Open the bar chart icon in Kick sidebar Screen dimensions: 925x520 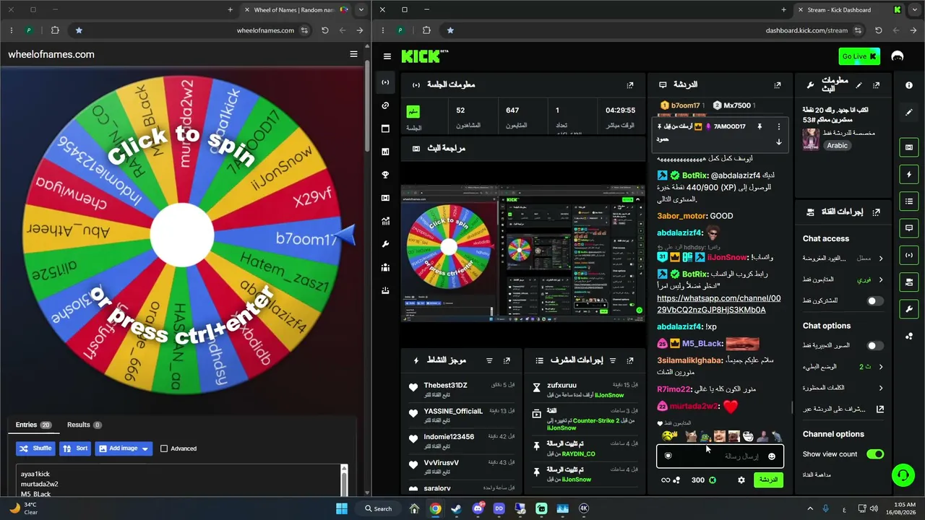385,152
